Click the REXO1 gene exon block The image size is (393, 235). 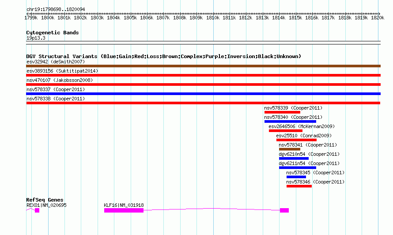coord(37,210)
